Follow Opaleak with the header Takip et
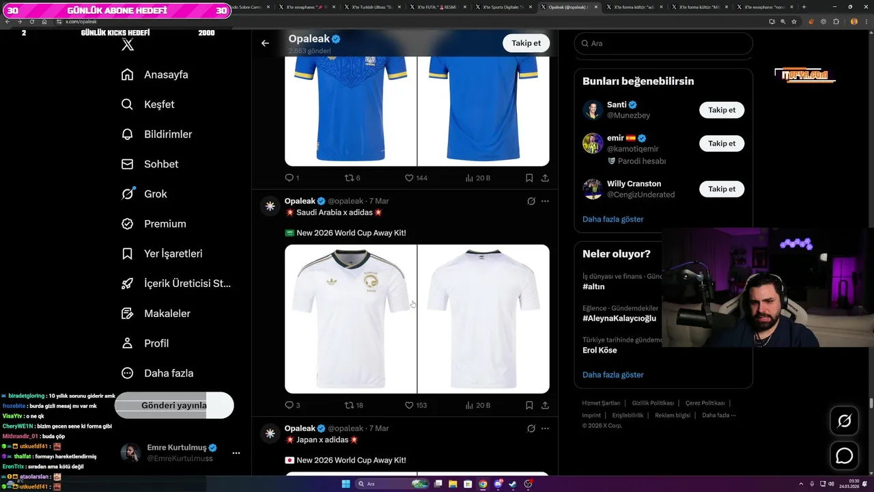This screenshot has height=492, width=874. (526, 43)
